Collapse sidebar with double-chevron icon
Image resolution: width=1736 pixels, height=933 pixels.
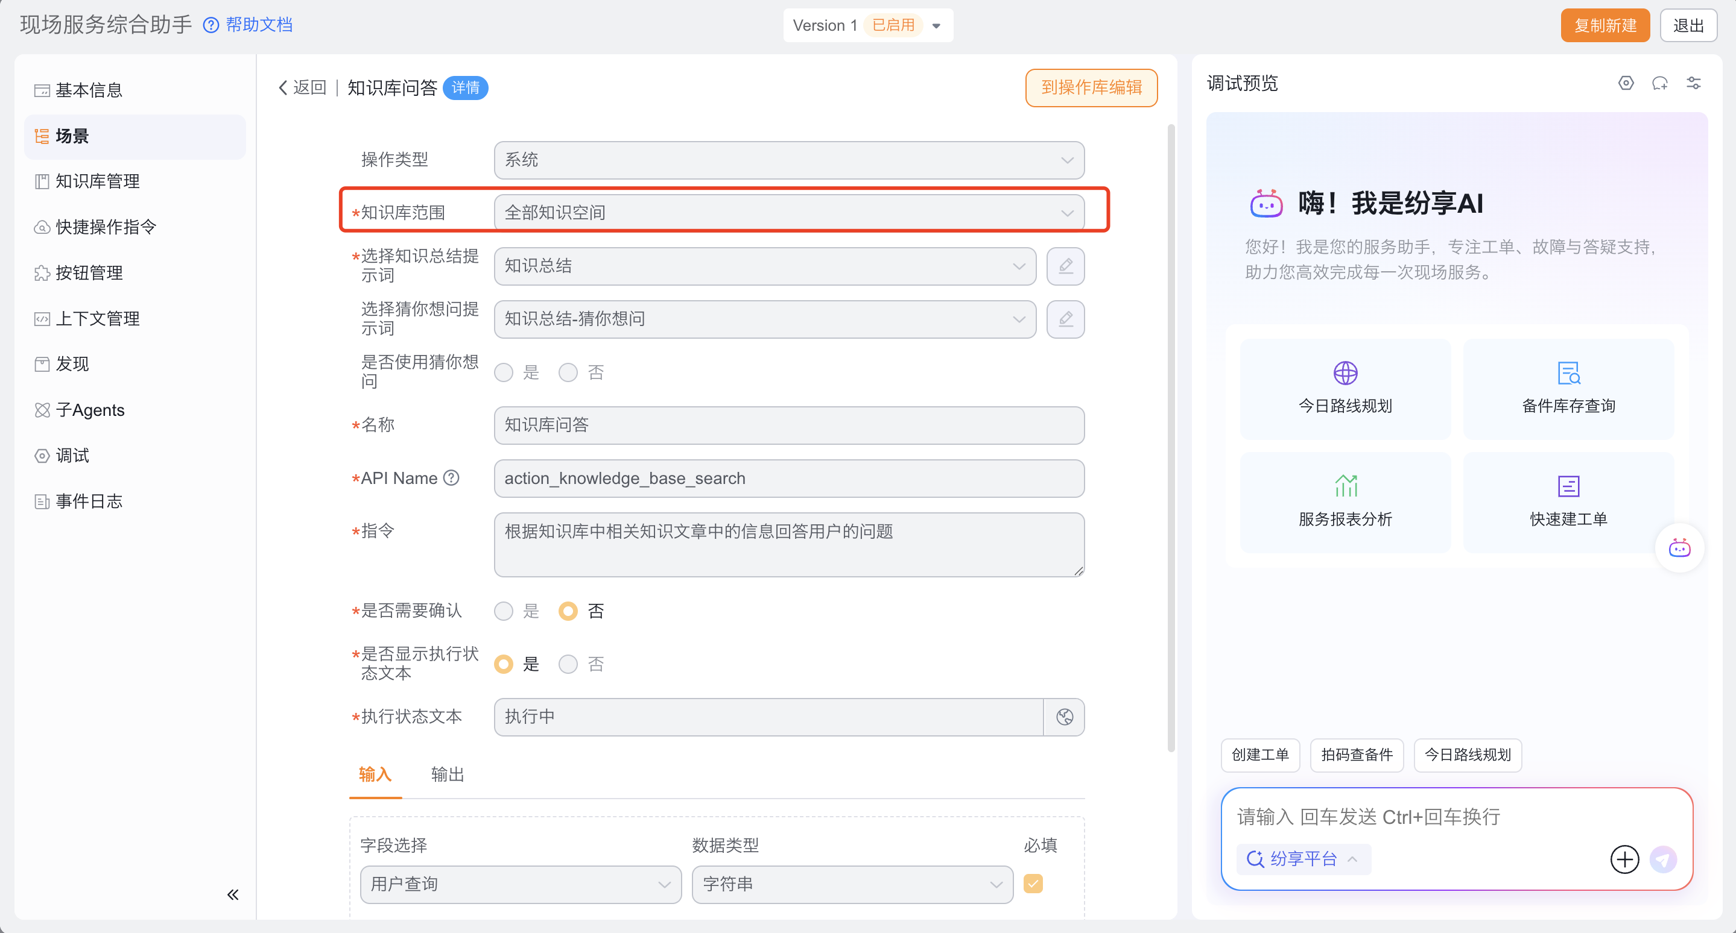click(232, 894)
